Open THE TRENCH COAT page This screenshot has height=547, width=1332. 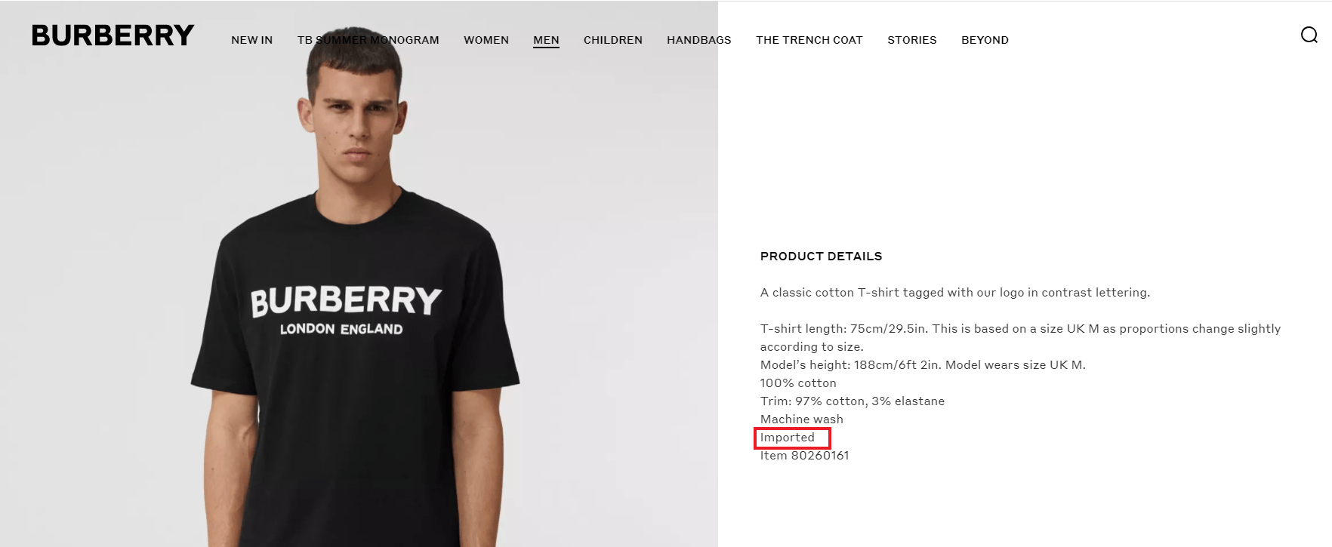click(x=809, y=40)
